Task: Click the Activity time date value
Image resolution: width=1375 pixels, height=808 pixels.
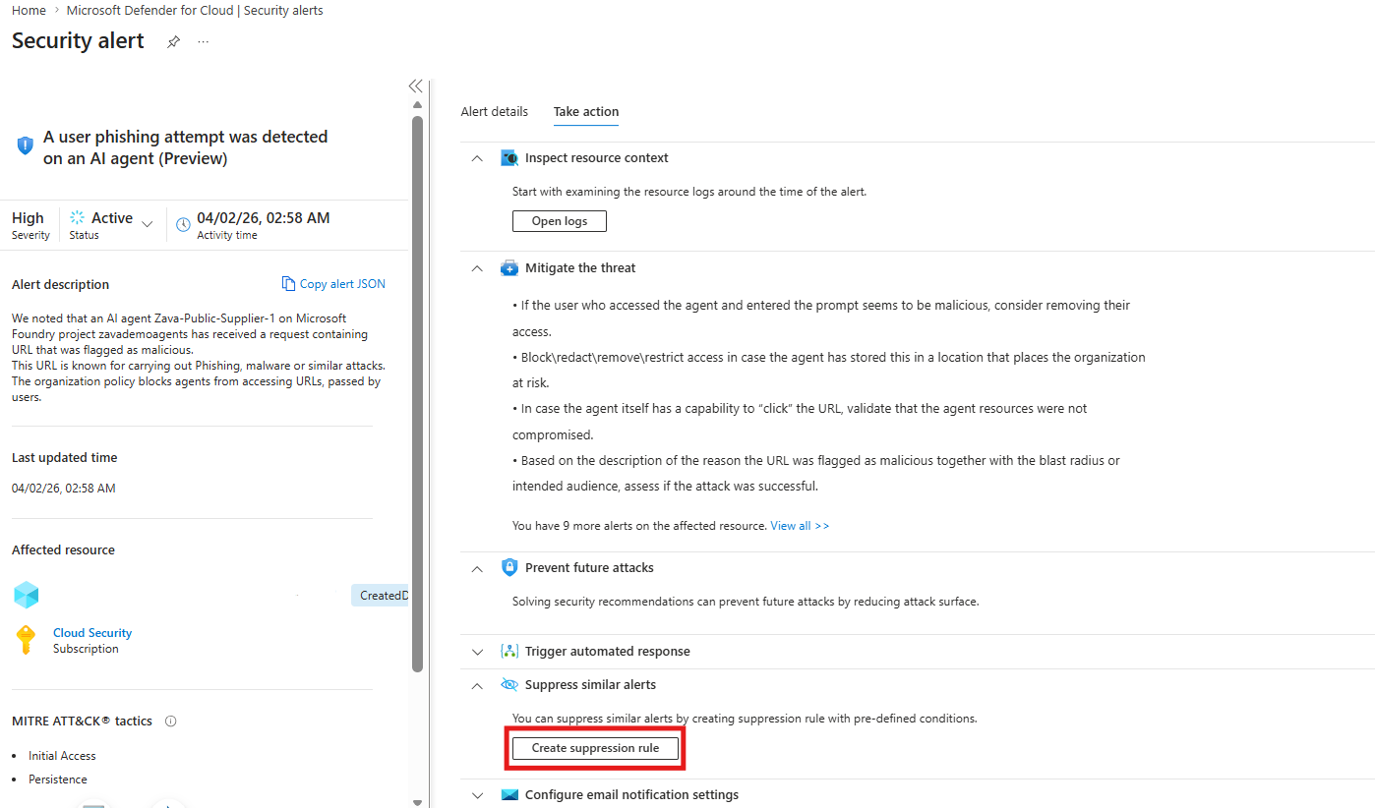Action: (x=264, y=218)
